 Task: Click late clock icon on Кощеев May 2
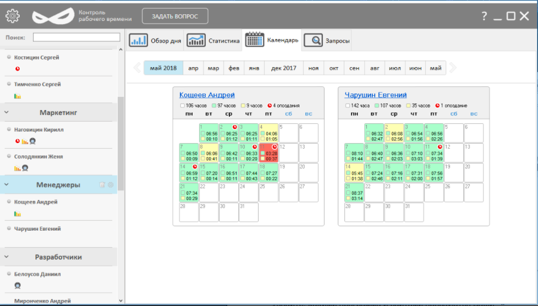(235, 127)
